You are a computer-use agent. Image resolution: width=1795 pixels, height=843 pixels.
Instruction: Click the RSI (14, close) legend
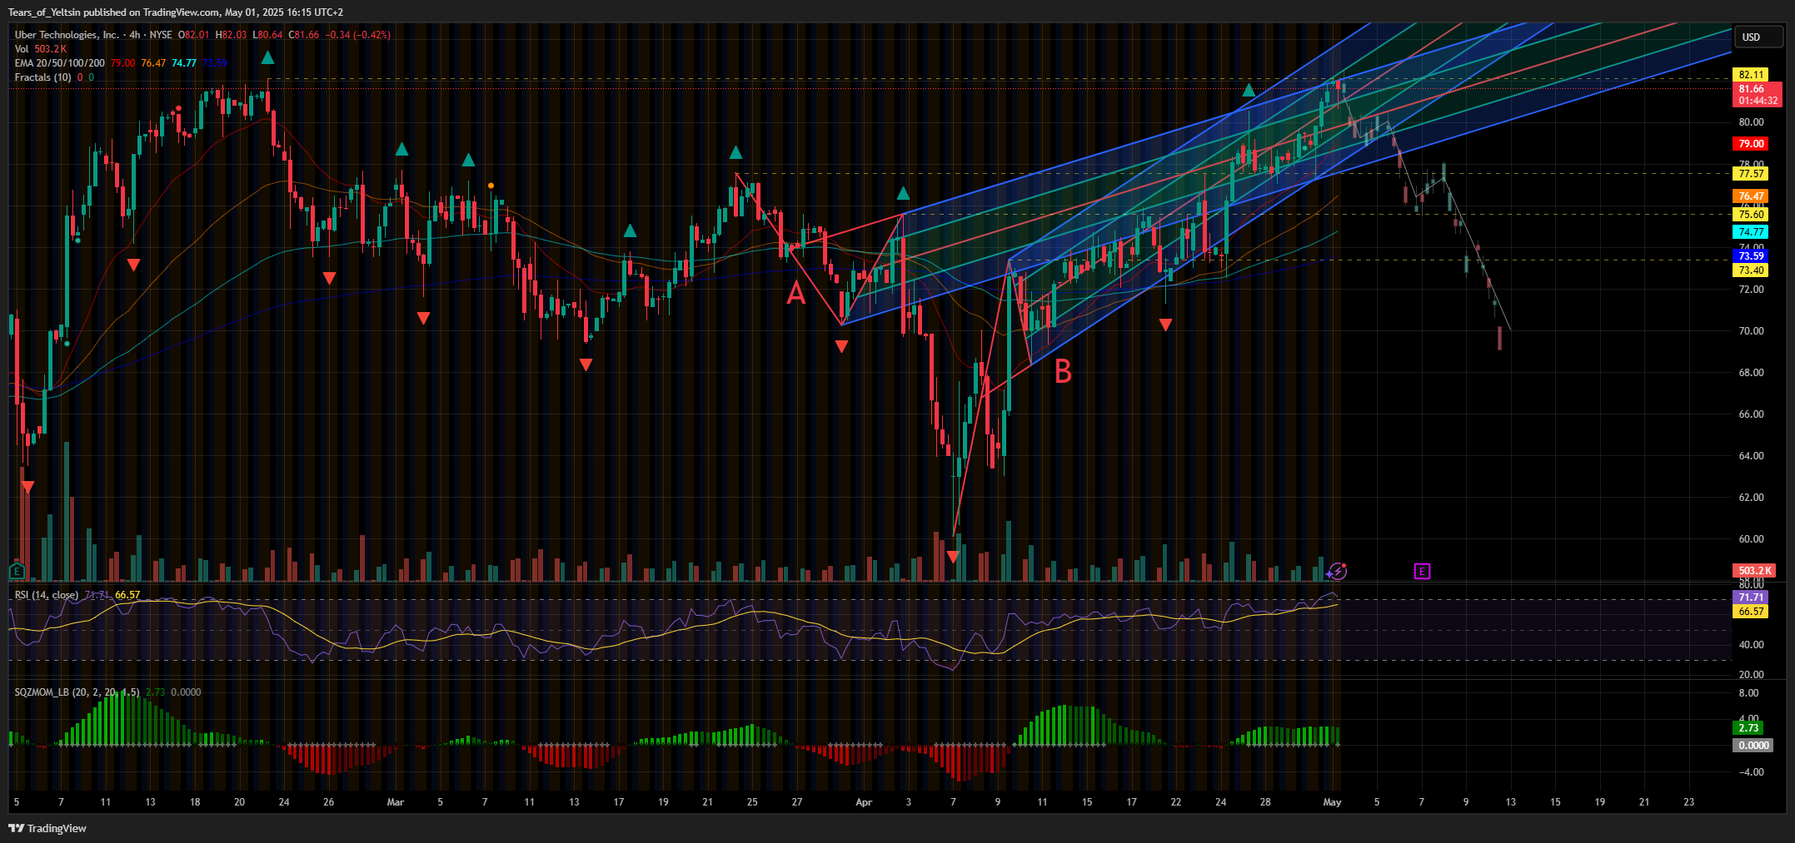click(47, 595)
